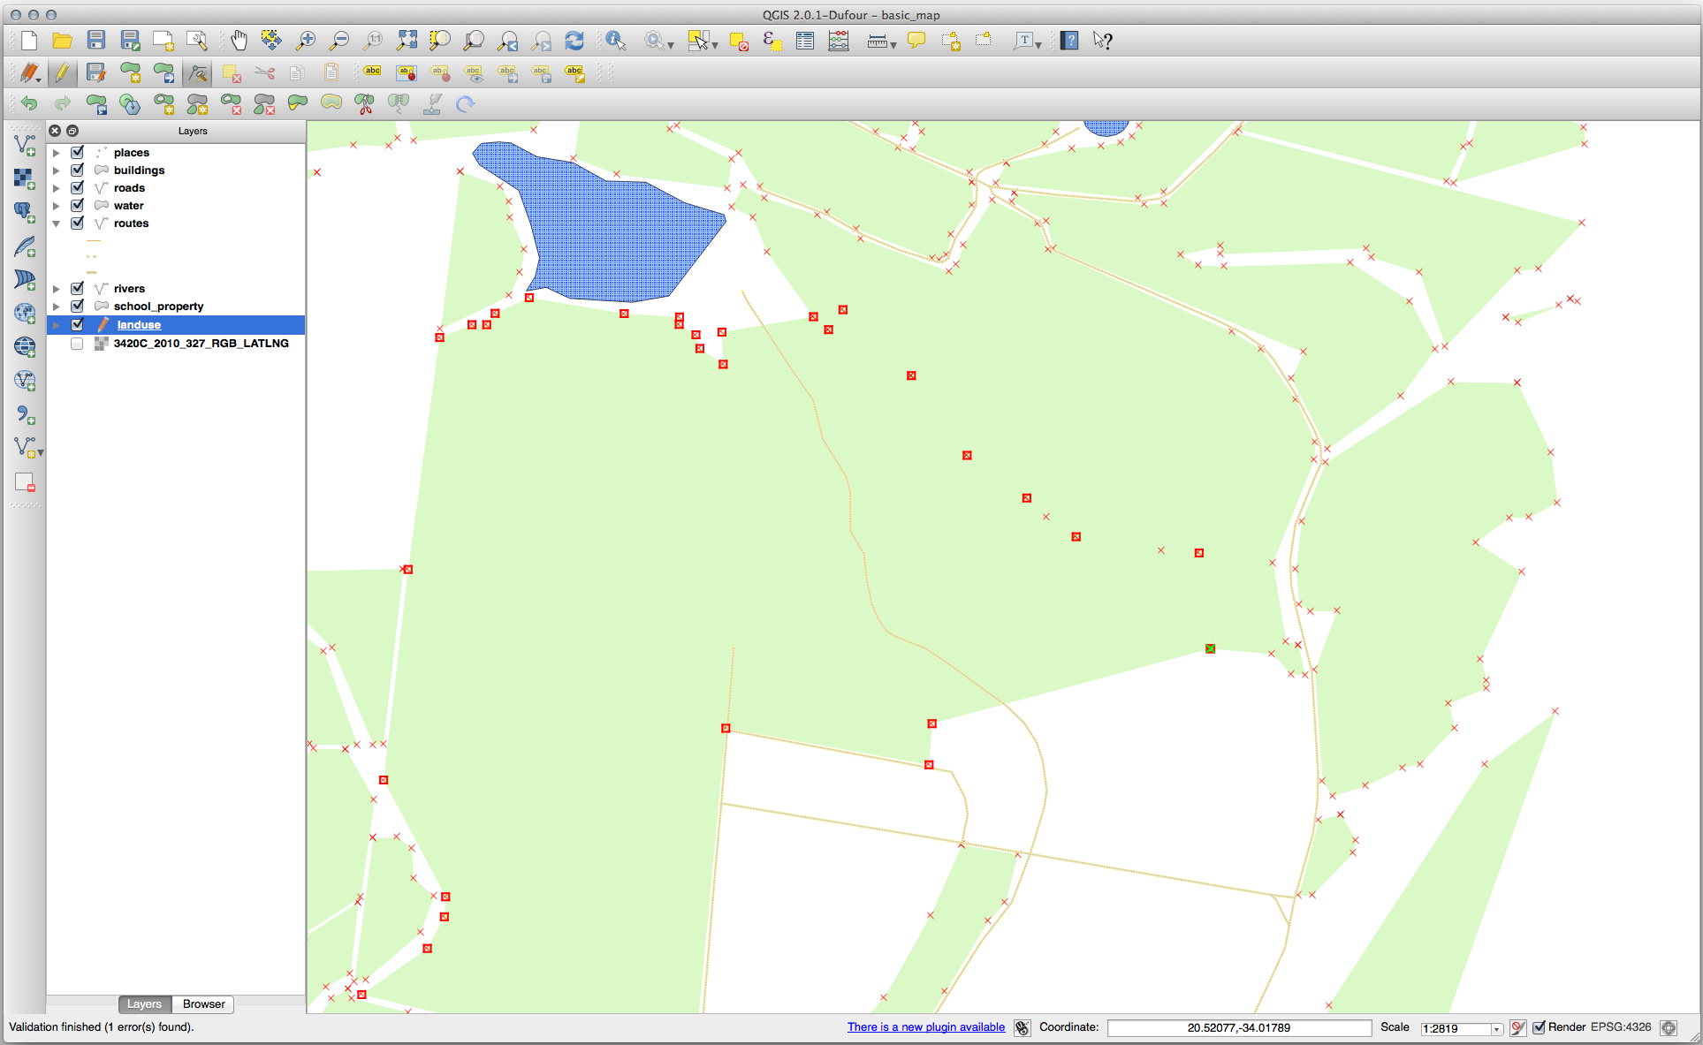
Task: Enable the 3420C_2010_327_RGB_LATLNG raster layer
Action: [x=78, y=344]
